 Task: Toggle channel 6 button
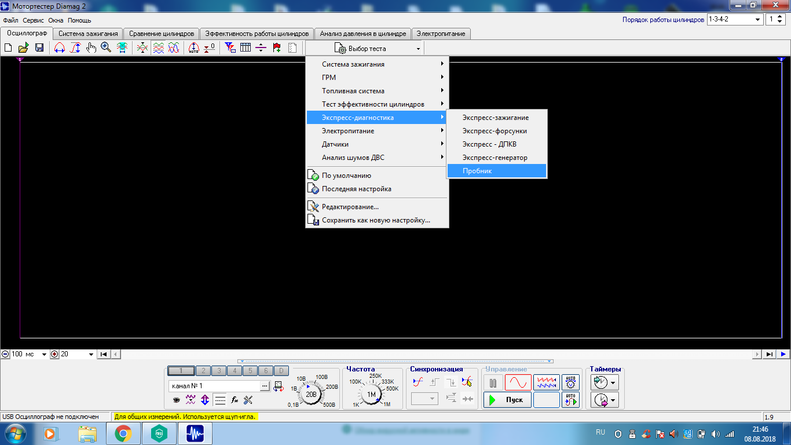(265, 371)
